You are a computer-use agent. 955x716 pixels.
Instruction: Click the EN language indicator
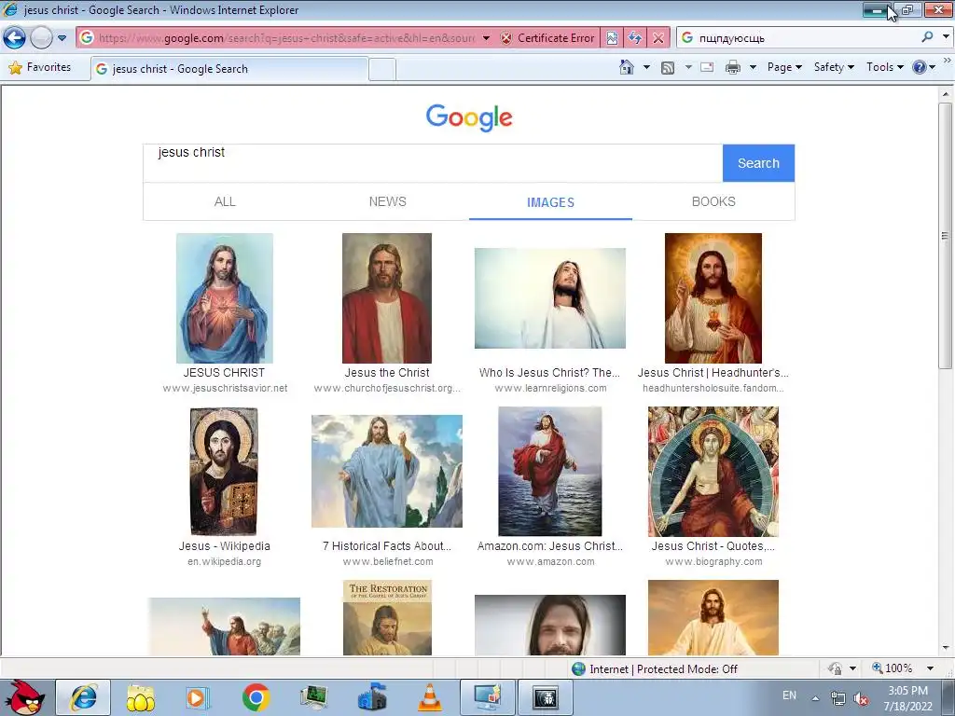[x=789, y=695]
